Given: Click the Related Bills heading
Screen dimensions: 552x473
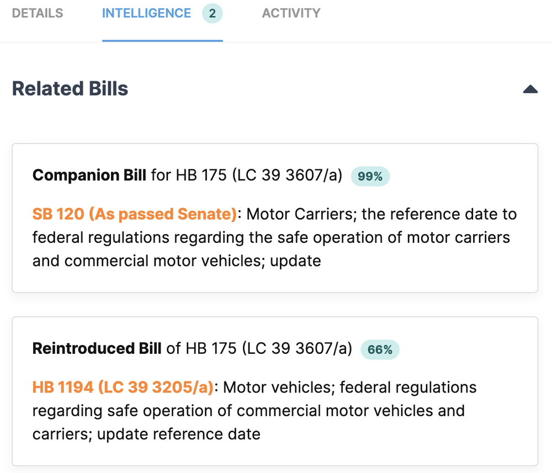Looking at the screenshot, I should [x=70, y=89].
